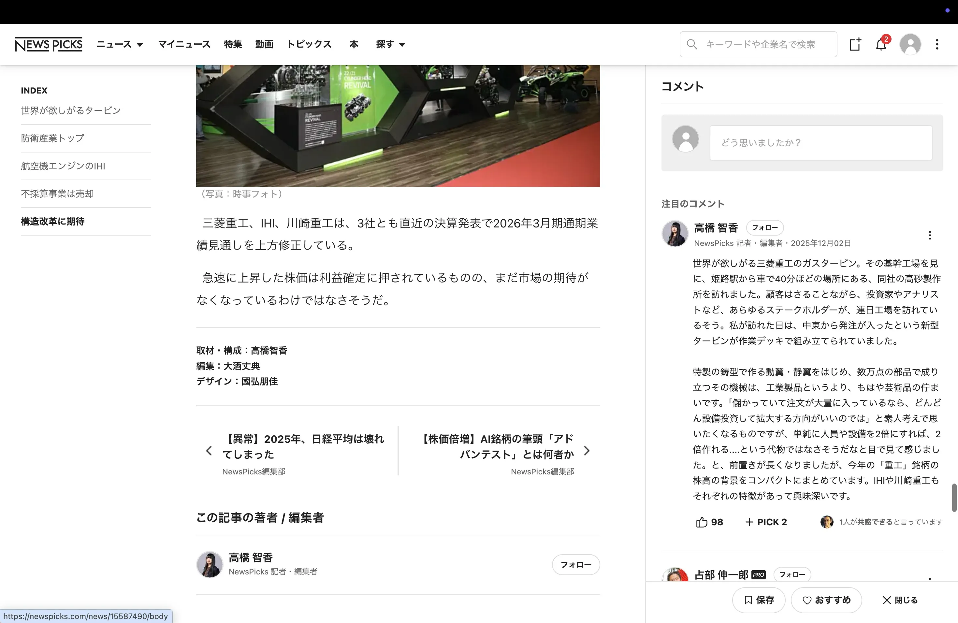Viewport: 958px width, 623px height.
Task: Click the PRO badge beside 占部 伸一郎
Action: point(758,575)
